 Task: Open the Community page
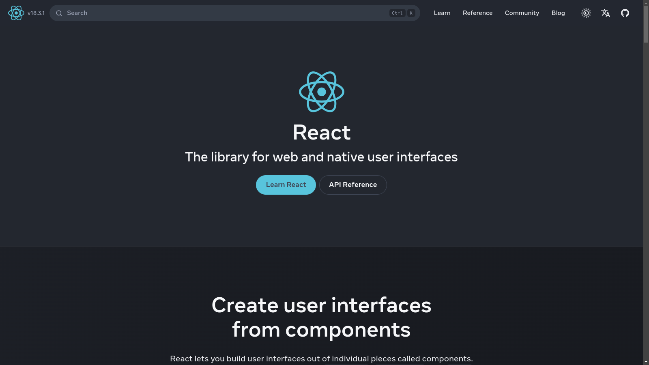pos(522,13)
